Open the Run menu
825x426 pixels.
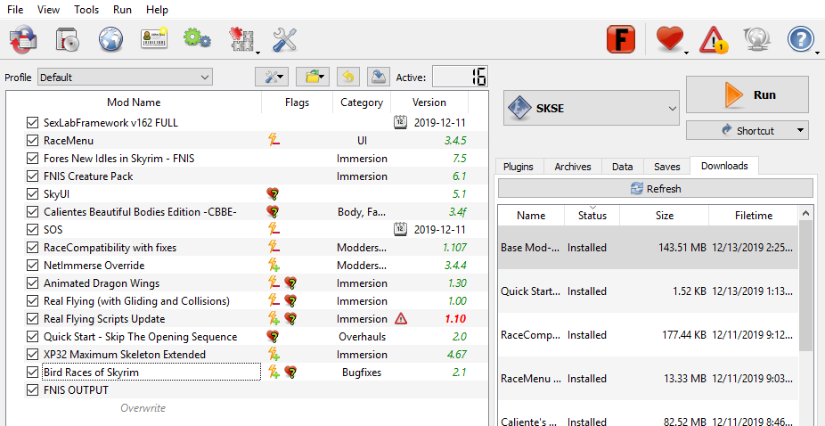(x=123, y=10)
